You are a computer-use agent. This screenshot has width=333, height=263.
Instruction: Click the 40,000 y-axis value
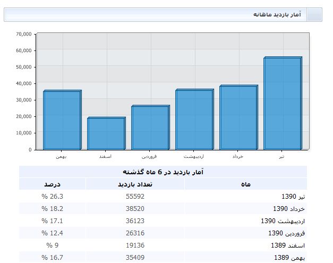click(x=23, y=83)
